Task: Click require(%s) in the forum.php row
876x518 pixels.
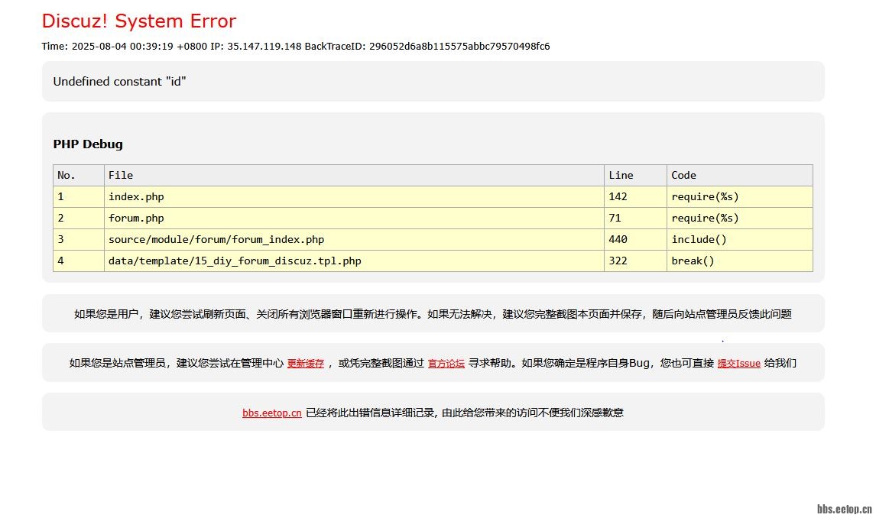Action: [740, 219]
